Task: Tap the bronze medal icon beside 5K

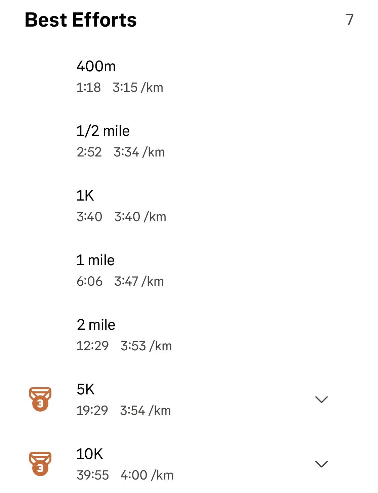Action: 40,399
